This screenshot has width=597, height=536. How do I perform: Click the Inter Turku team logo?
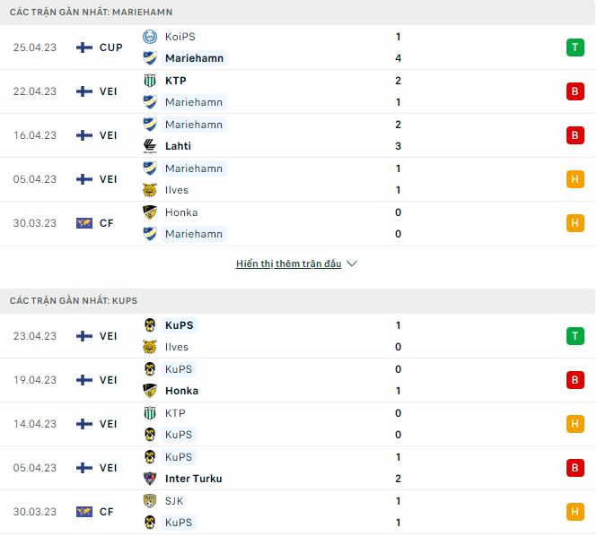(x=149, y=479)
